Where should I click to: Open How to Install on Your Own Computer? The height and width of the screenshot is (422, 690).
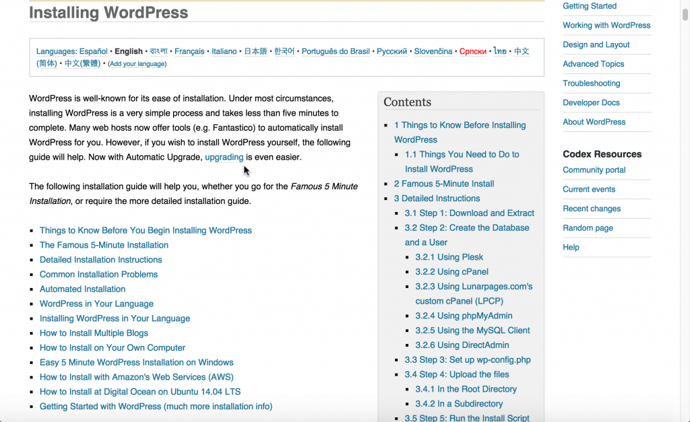pyautogui.click(x=113, y=348)
